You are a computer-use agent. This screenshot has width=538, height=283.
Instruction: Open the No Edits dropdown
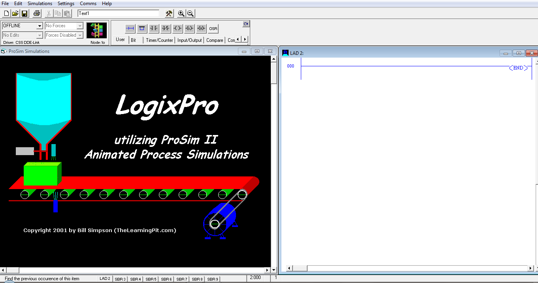click(x=39, y=35)
